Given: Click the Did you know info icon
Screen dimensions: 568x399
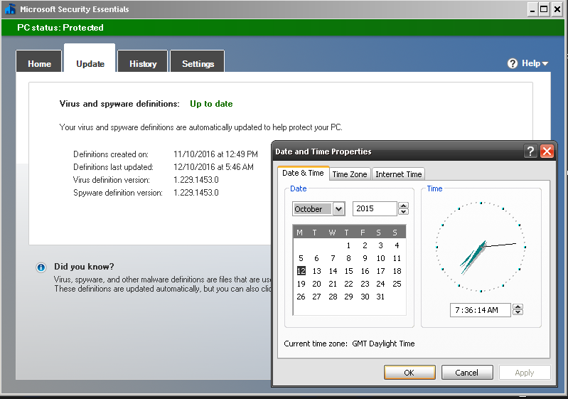Looking at the screenshot, I should (41, 267).
